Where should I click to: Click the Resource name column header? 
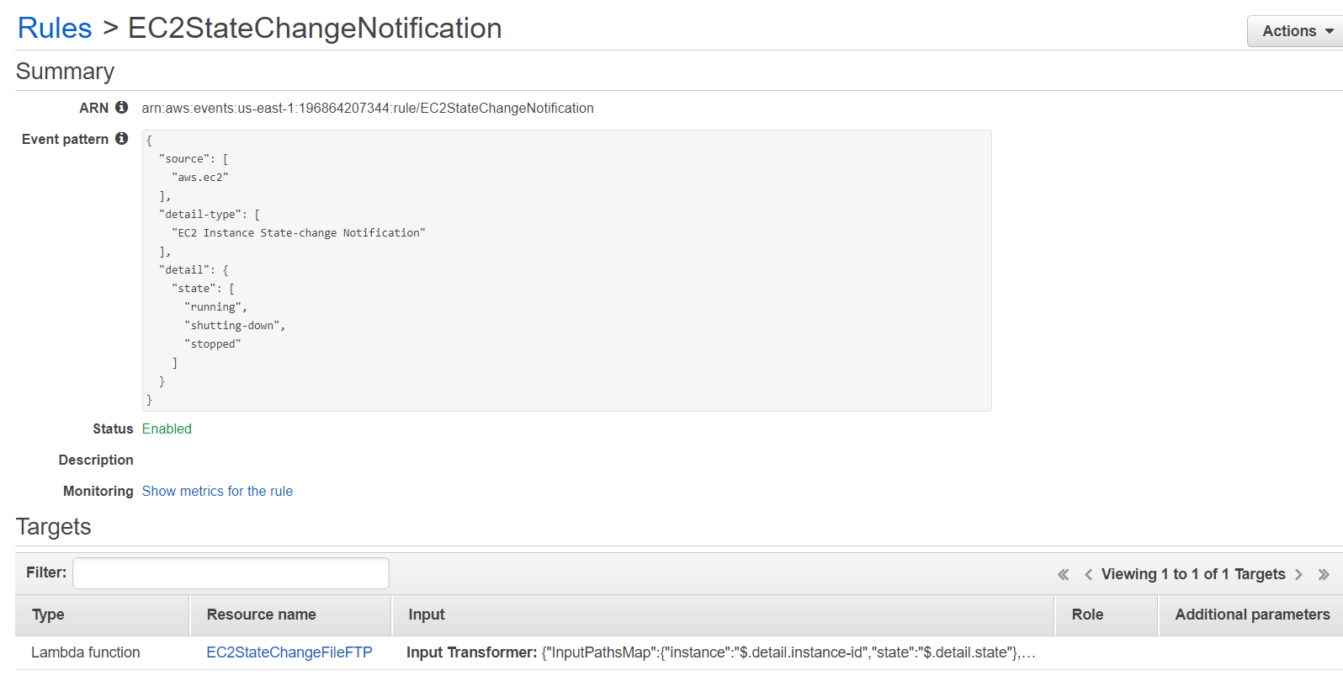(x=261, y=615)
